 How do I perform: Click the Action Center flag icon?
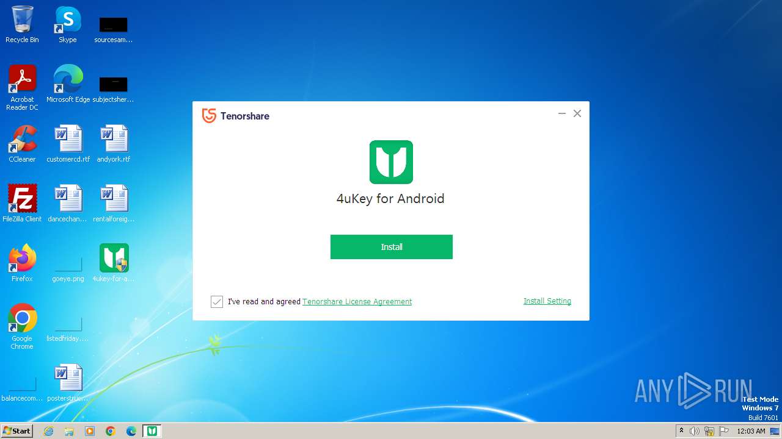pos(724,431)
